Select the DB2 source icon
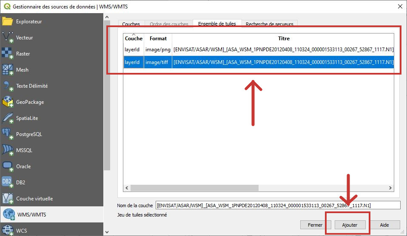The height and width of the screenshot is (236, 407). point(8,182)
